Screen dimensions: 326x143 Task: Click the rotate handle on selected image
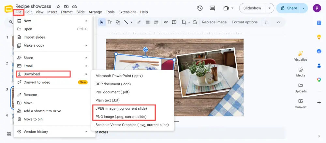pos(146,50)
